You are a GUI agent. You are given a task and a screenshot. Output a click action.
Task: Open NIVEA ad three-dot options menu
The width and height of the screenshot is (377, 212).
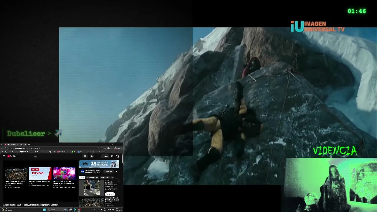point(116,171)
